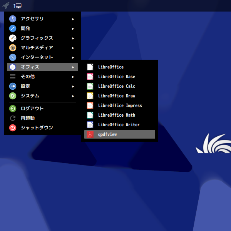Image resolution: width=231 pixels, height=231 pixels.
Task: Click the 開発 hammer icon
Action: click(13, 28)
